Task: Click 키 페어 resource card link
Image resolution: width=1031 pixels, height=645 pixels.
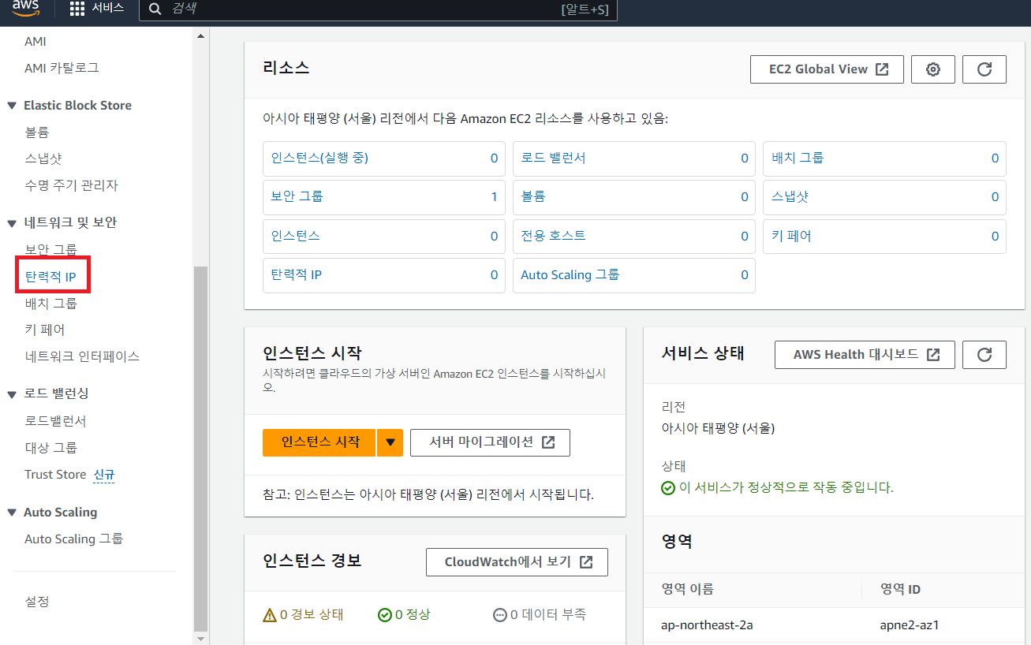Action: (x=791, y=236)
